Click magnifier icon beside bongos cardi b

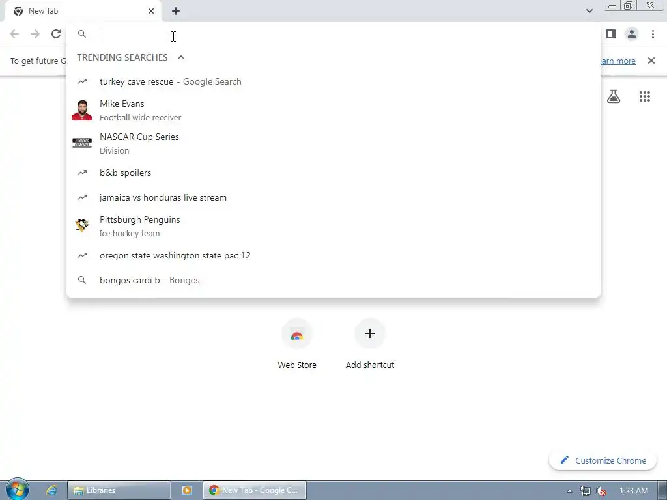pyautogui.click(x=82, y=280)
